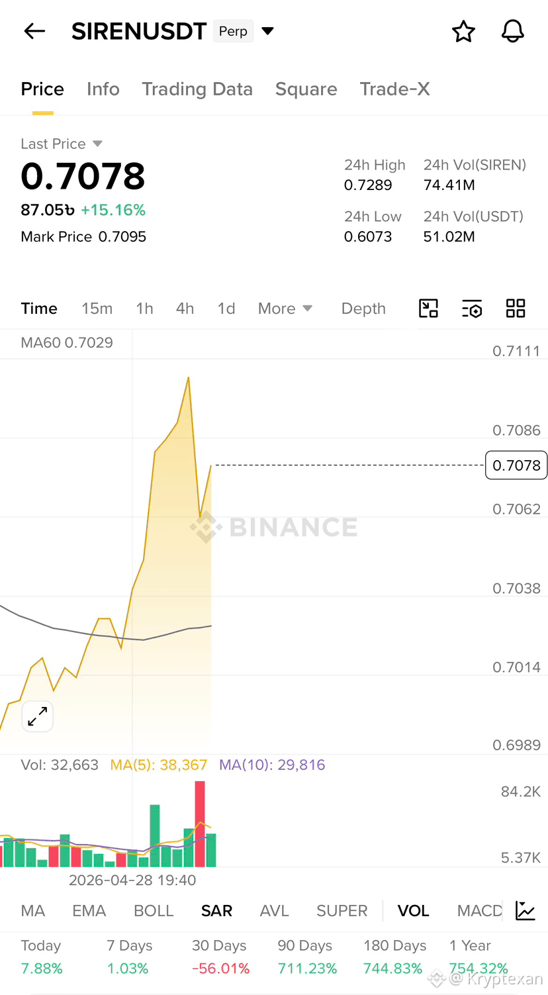Tap the MA60 0.7029 label
The height and width of the screenshot is (995, 548).
(67, 343)
